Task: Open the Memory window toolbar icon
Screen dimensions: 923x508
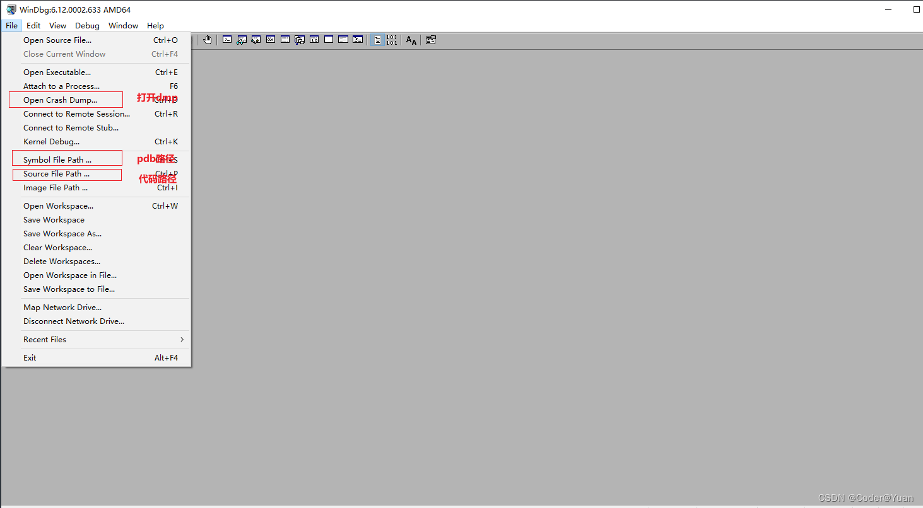Action: (x=285, y=40)
